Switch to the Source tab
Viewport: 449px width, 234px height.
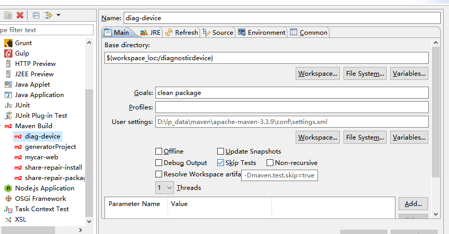[x=218, y=32]
